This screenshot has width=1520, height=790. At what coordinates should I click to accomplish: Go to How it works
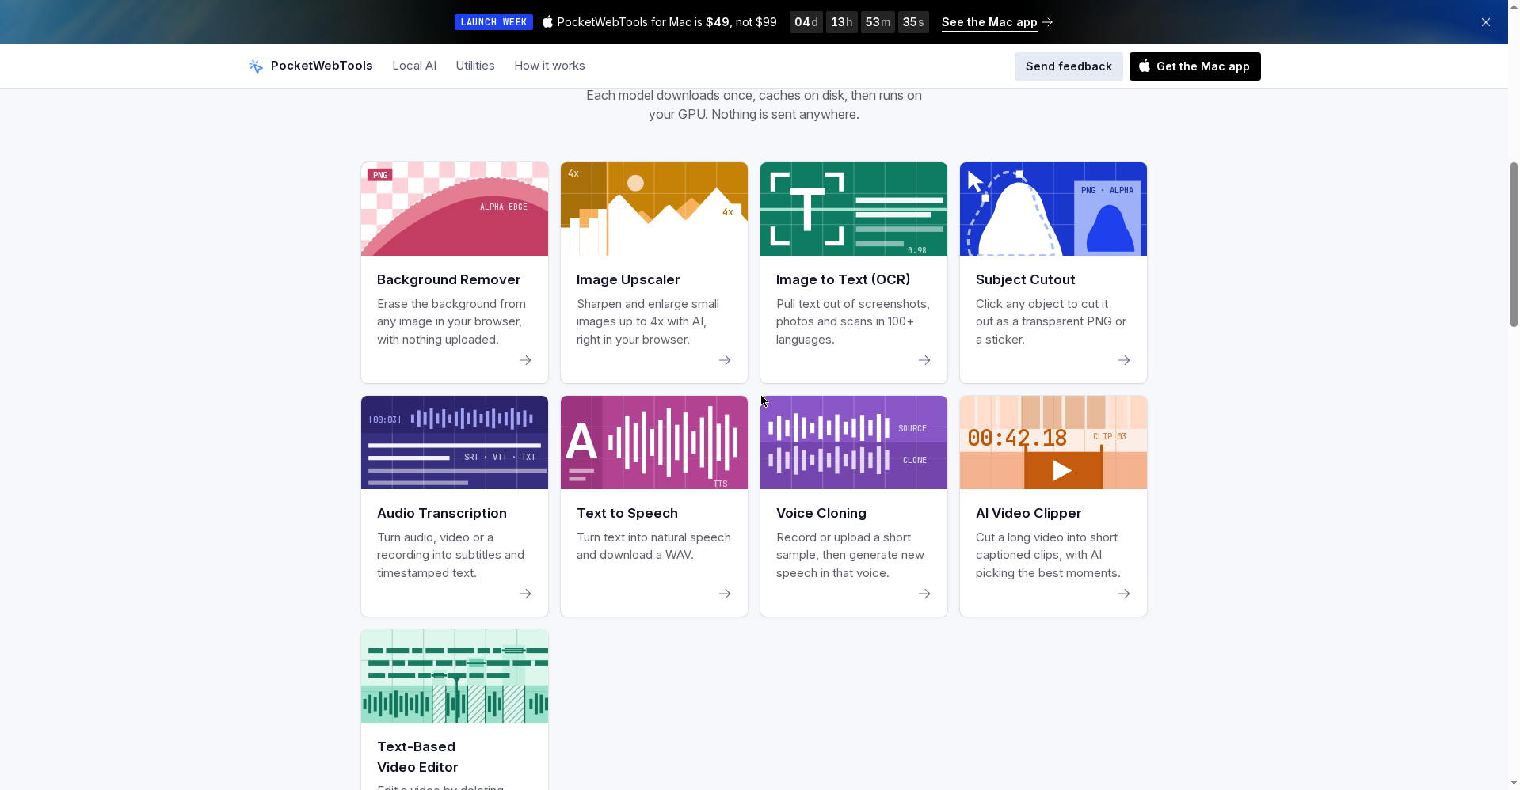coord(550,66)
